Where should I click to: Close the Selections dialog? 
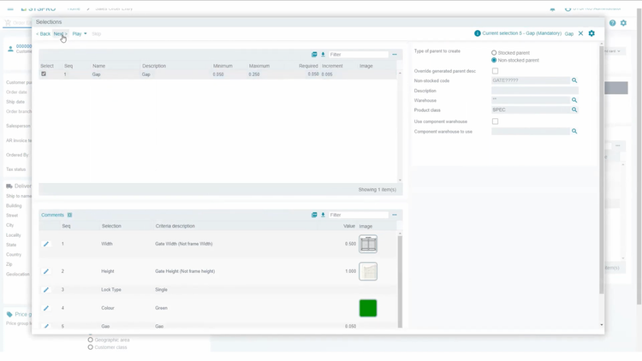(x=580, y=33)
